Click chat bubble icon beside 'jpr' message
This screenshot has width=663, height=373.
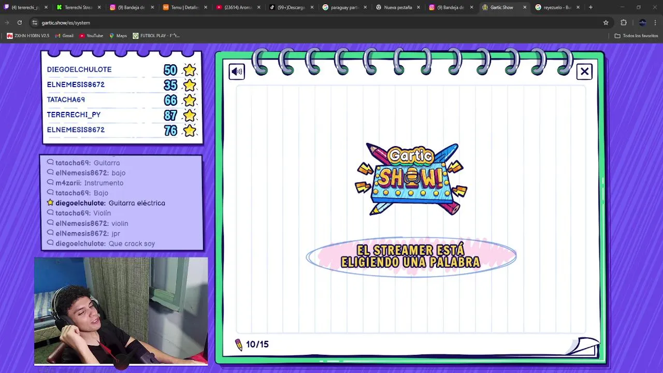(x=50, y=233)
